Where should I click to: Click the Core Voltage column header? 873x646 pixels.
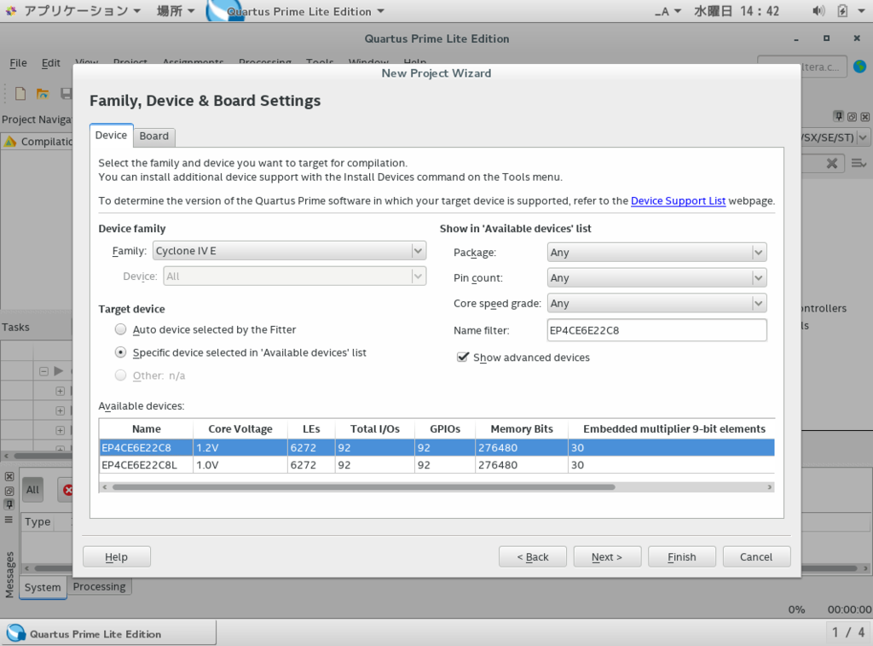[240, 428]
